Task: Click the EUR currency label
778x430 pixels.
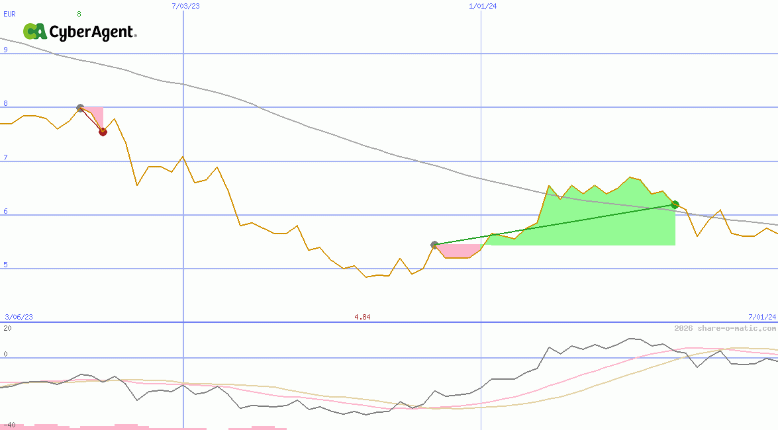Action: point(10,13)
